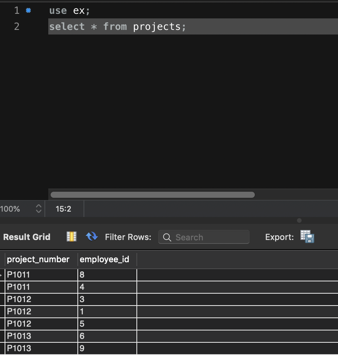Click the cursor position indicator 15:2
The width and height of the screenshot is (338, 355).
coord(63,209)
